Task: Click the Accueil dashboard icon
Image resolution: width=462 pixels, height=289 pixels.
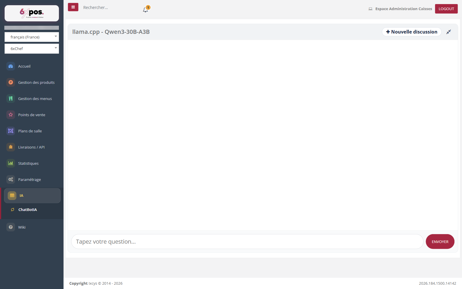Action: coord(11,66)
